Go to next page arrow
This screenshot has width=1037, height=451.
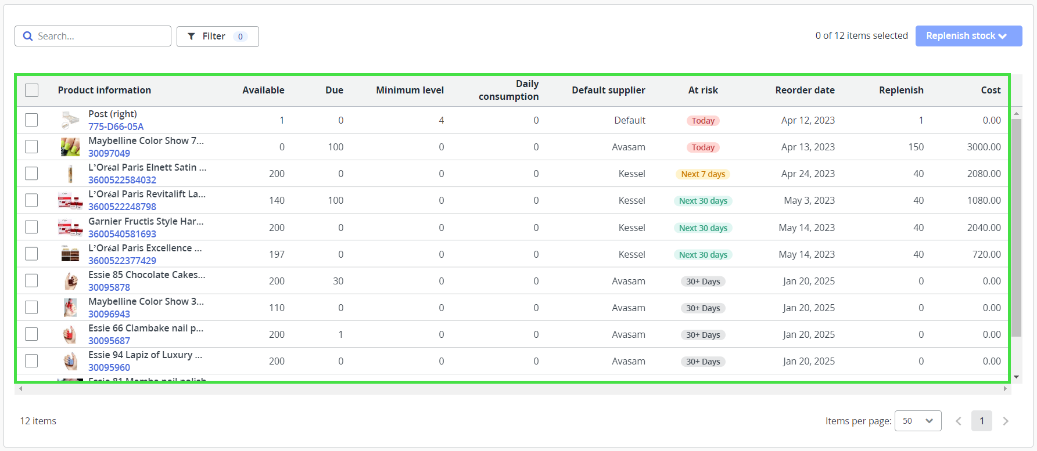coord(1006,421)
